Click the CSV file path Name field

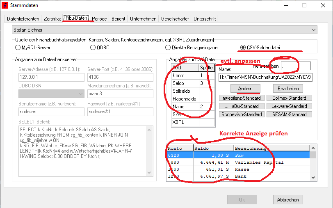(x=265, y=77)
